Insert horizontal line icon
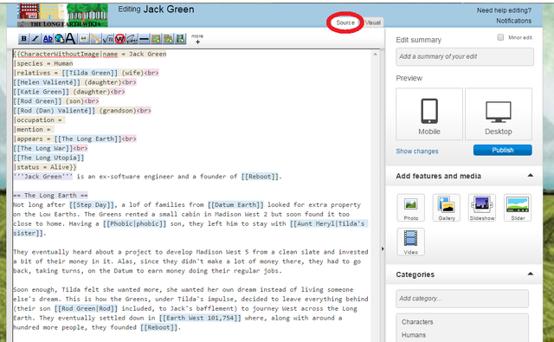This screenshot has width=554, height=342. 144,38
